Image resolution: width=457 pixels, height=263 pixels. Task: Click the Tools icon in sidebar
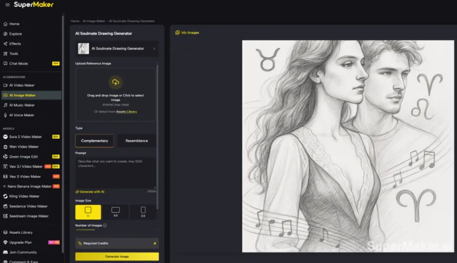(5, 54)
